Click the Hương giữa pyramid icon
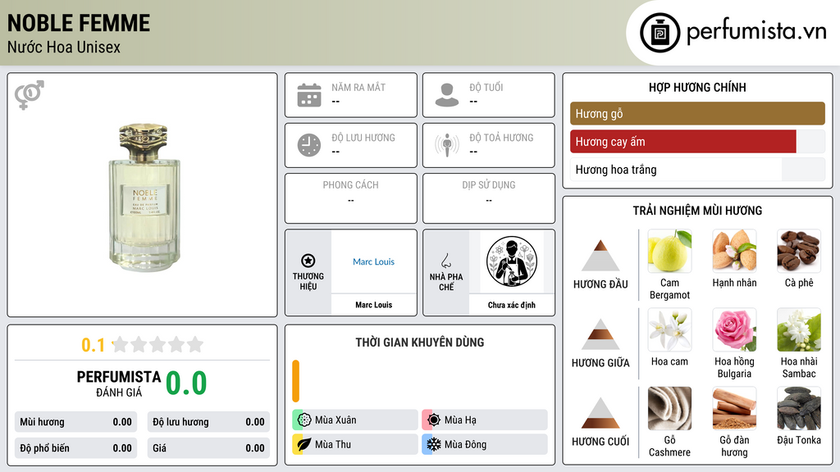Viewport: 840px width, 472px height. (x=600, y=334)
